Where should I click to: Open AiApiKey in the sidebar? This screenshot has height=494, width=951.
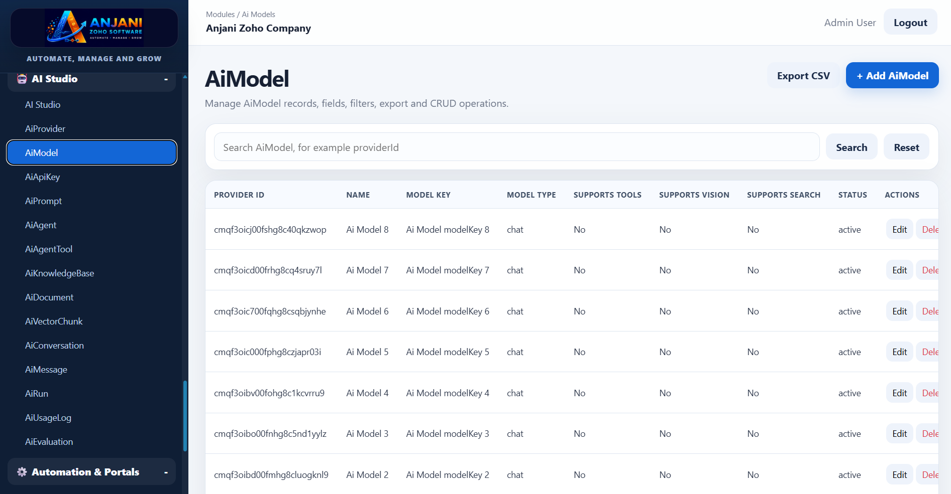43,177
